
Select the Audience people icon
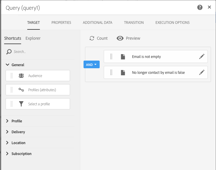pos(21,76)
